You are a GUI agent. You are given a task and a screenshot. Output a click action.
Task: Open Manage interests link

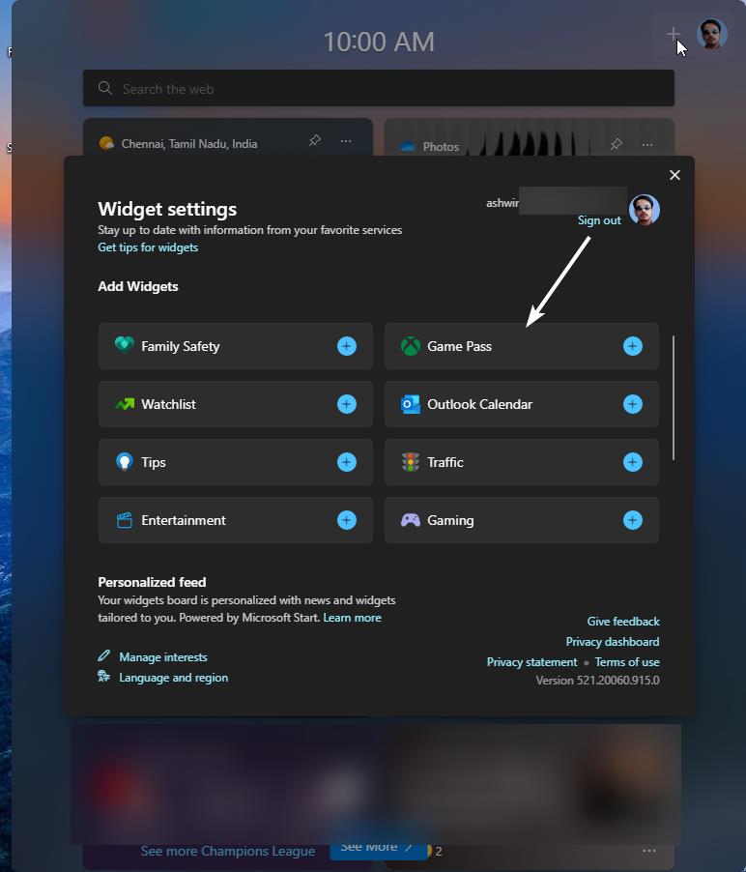(163, 656)
